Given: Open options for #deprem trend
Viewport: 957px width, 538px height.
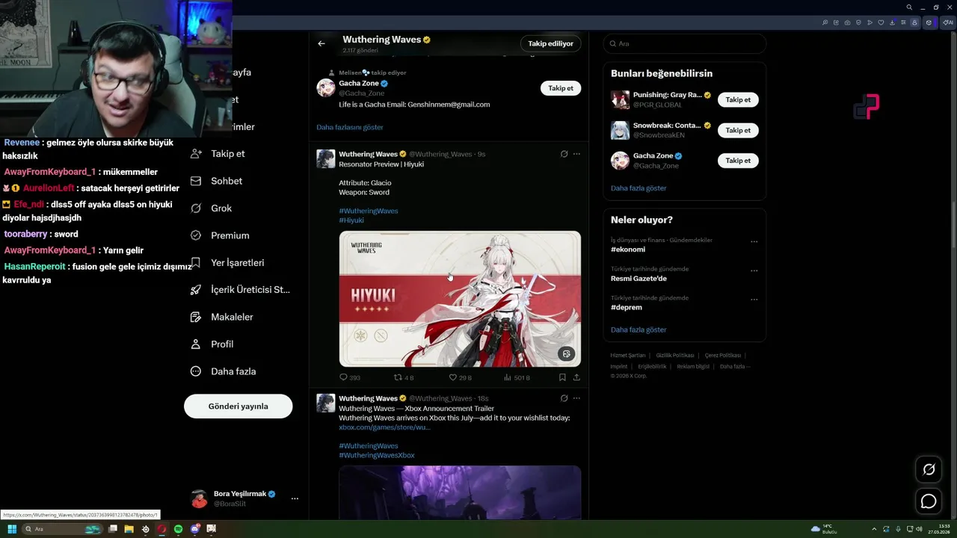Looking at the screenshot, I should (x=754, y=300).
